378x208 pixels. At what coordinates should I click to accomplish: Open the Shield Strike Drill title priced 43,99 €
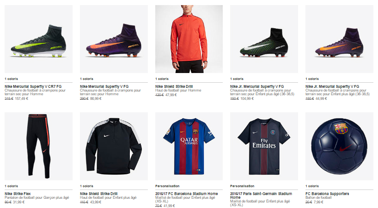tap(98, 194)
